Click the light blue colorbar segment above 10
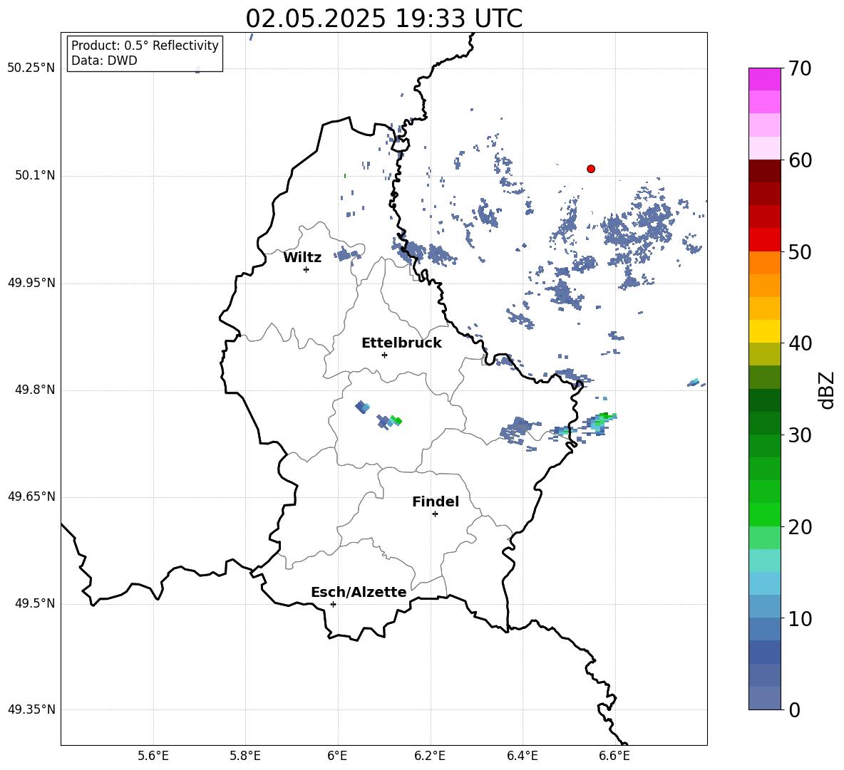 765,607
